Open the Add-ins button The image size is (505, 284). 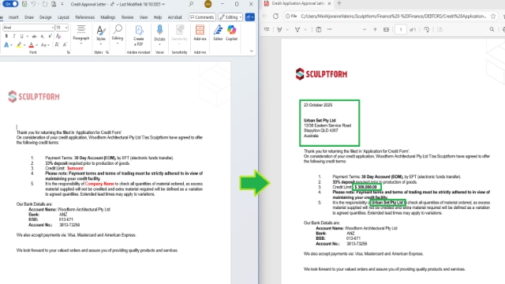[x=200, y=33]
